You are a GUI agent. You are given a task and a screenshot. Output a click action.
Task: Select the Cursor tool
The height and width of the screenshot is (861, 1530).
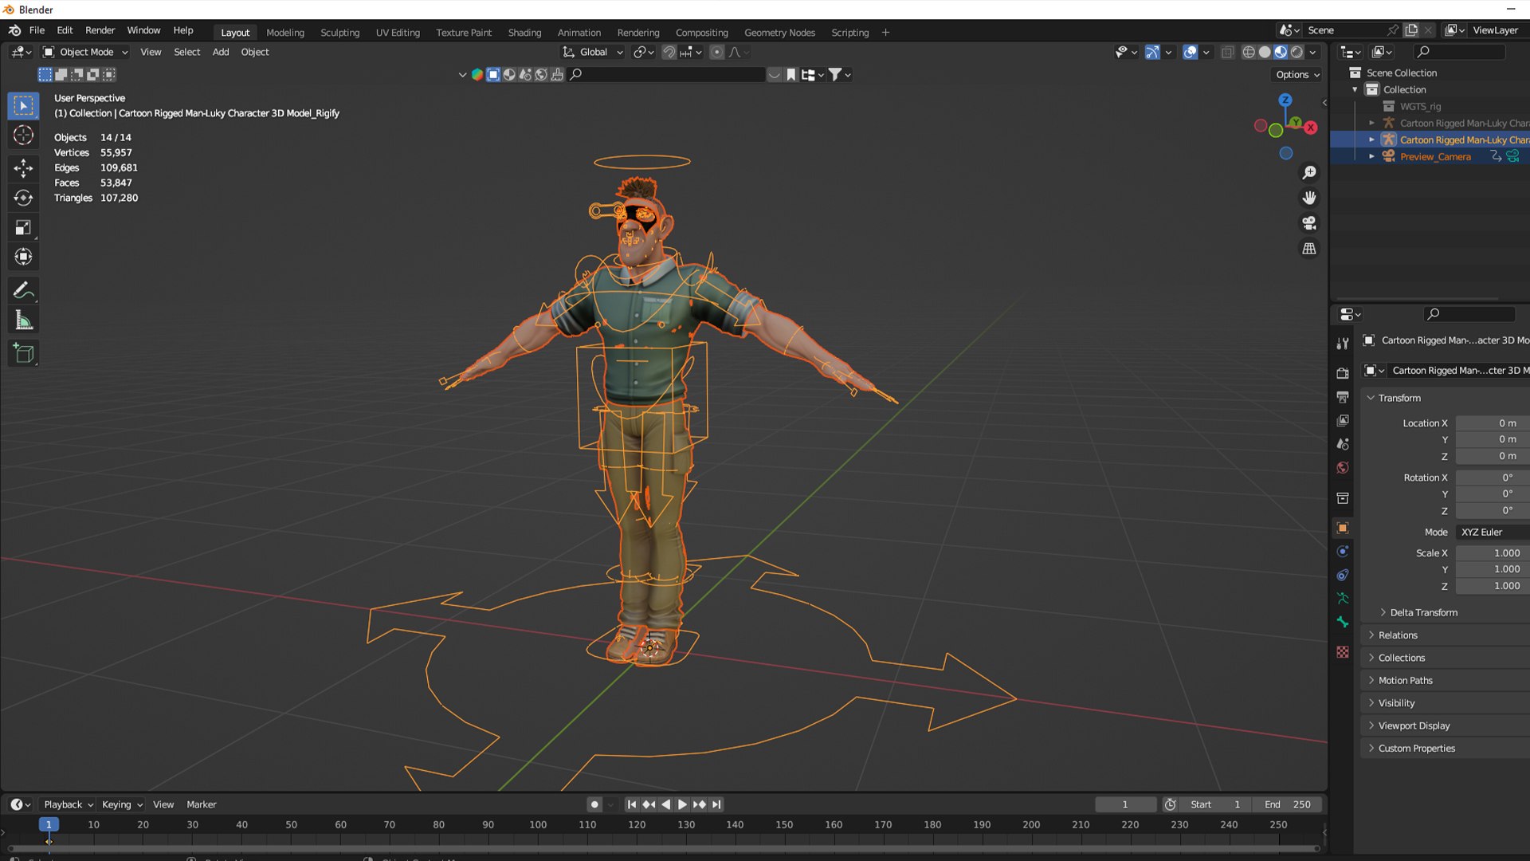coord(23,136)
